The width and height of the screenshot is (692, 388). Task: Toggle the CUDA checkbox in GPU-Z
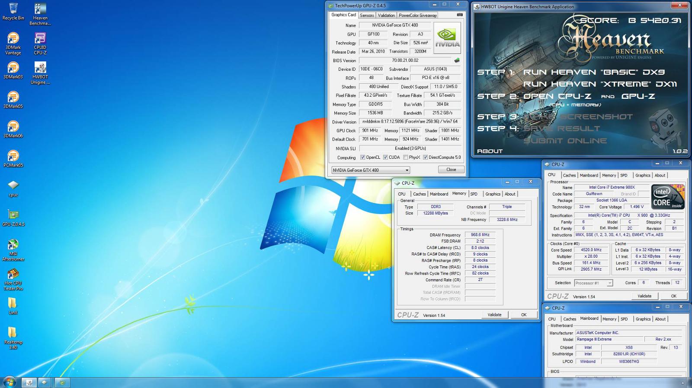(x=385, y=158)
